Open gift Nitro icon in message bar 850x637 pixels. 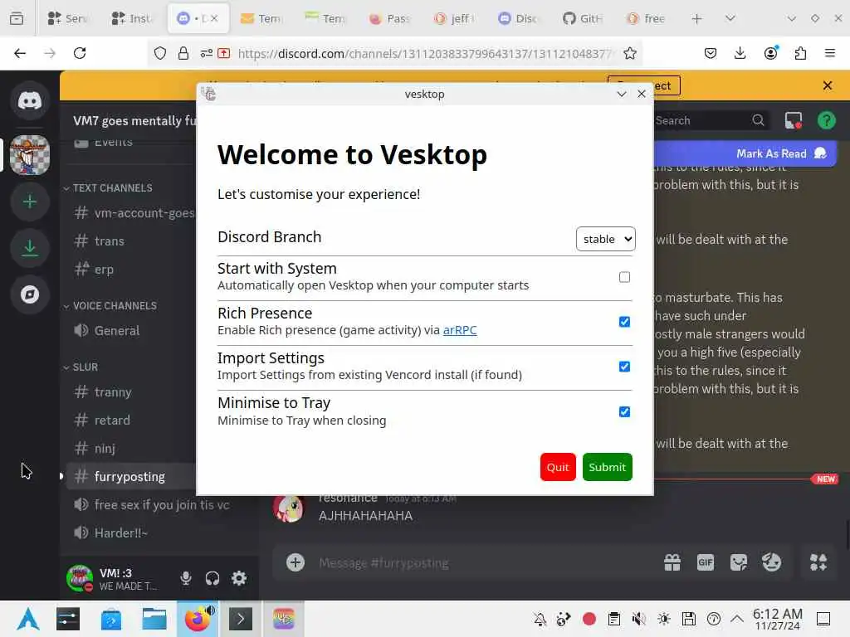pos(672,562)
